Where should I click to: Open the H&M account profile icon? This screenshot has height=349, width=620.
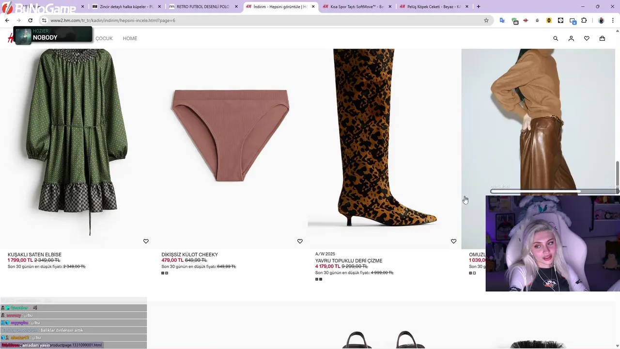pos(571,38)
